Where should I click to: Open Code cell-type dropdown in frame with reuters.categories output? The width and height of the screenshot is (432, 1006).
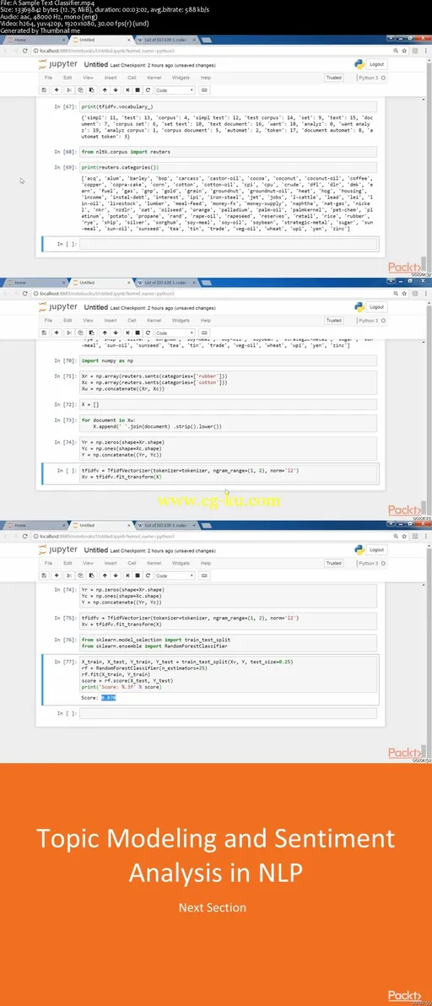click(x=175, y=90)
